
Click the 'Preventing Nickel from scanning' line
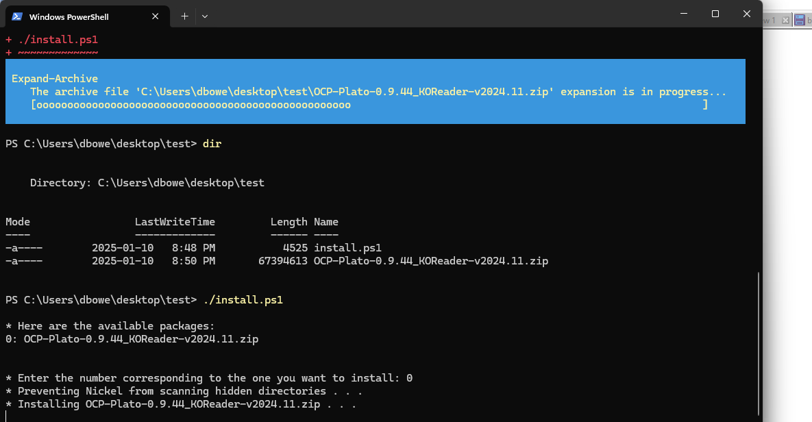[184, 391]
